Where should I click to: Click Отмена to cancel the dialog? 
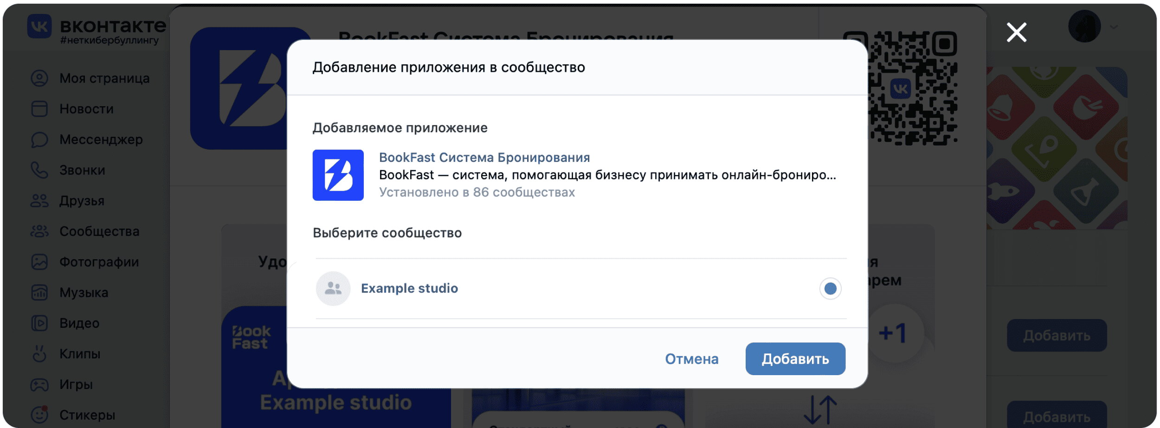coord(691,359)
